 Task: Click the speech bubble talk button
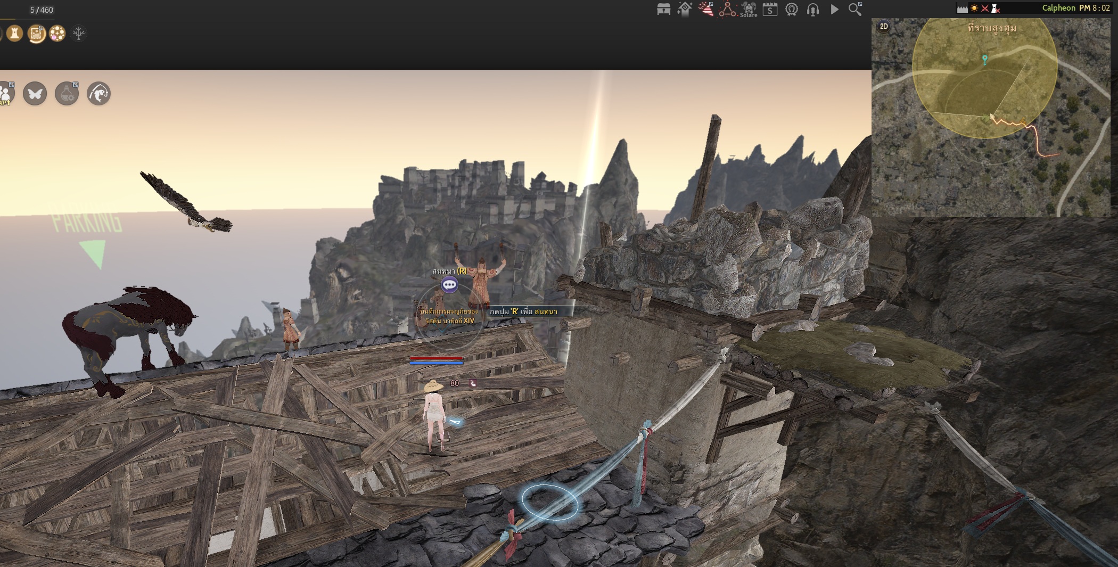tap(449, 285)
